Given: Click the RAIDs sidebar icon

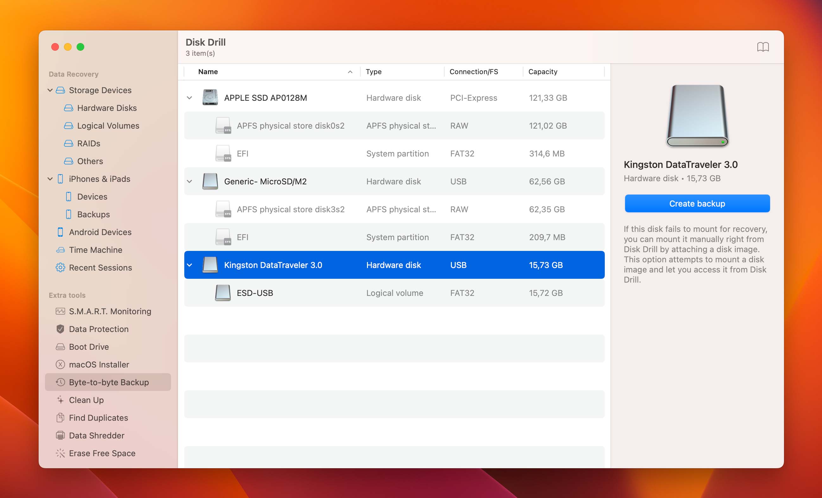Looking at the screenshot, I should 68,143.
